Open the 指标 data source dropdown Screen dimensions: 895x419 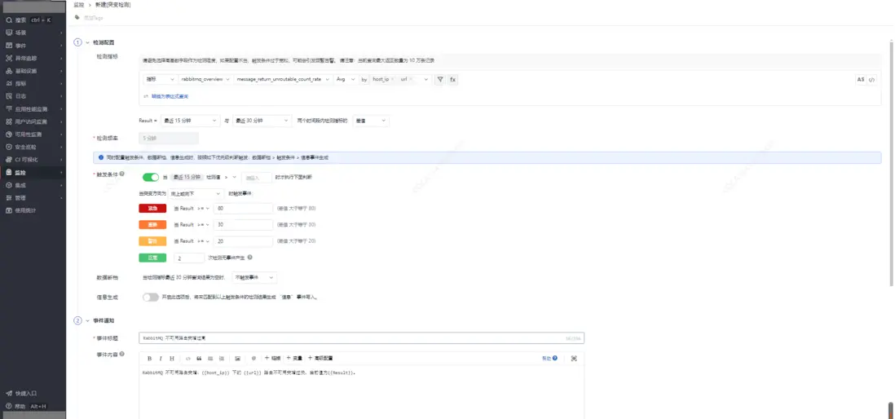159,79
